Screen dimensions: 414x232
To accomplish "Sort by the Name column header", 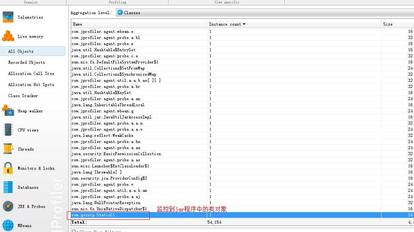I will (x=139, y=24).
